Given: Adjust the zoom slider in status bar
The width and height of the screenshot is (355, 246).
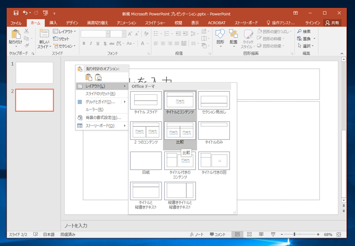Looking at the screenshot, I should coord(295,234).
